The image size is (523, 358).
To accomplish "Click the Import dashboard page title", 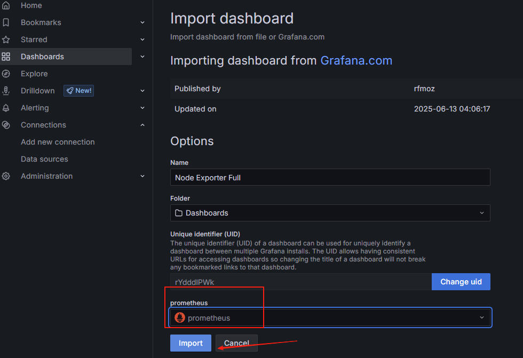I will pos(232,18).
